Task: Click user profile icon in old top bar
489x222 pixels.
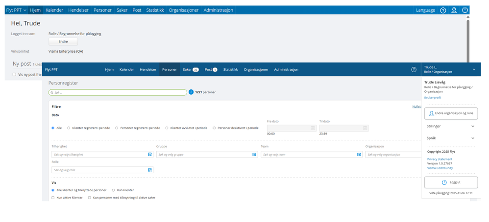Action: tap(454, 10)
